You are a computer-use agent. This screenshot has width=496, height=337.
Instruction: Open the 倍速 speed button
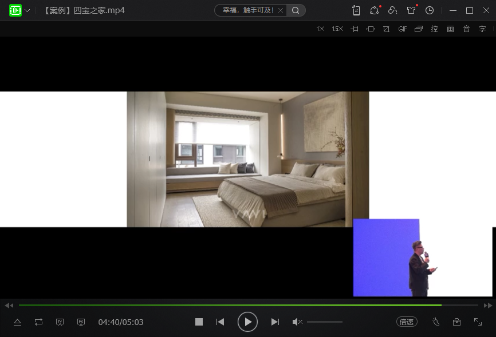click(x=407, y=322)
